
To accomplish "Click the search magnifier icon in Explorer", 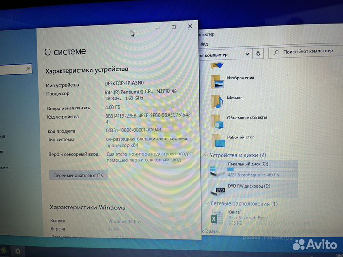I will click(x=276, y=52).
